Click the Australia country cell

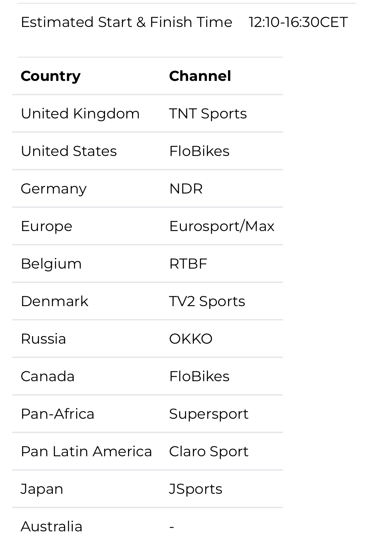[52, 527]
